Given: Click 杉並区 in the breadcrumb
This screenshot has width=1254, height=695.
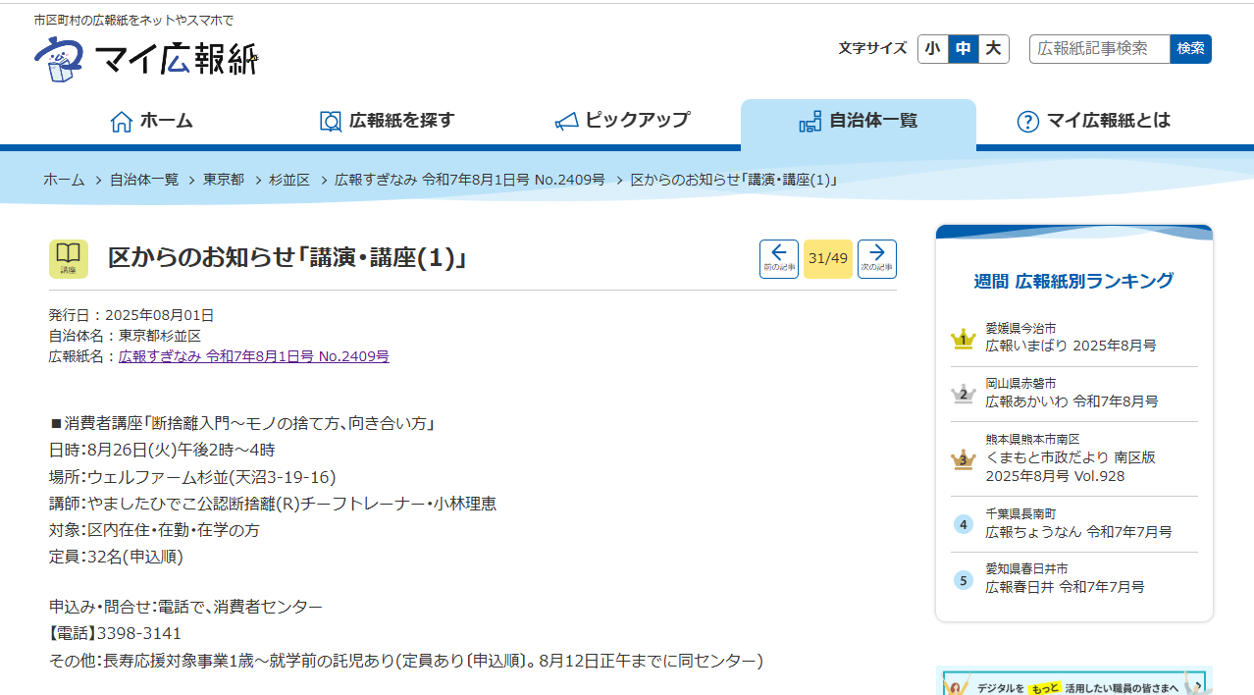Looking at the screenshot, I should (288, 180).
